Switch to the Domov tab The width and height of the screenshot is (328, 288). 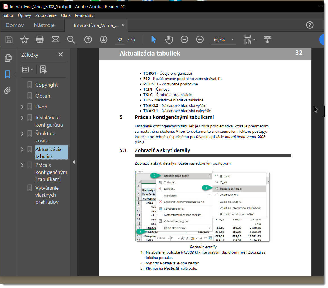(15, 25)
